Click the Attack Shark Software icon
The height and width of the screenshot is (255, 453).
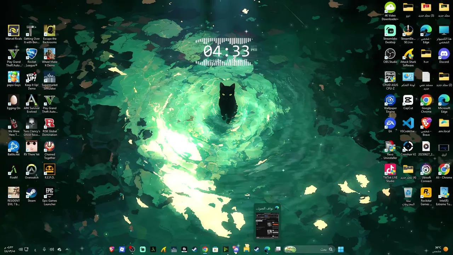[x=408, y=57]
